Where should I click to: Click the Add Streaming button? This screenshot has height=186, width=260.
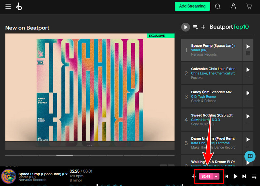192,6
